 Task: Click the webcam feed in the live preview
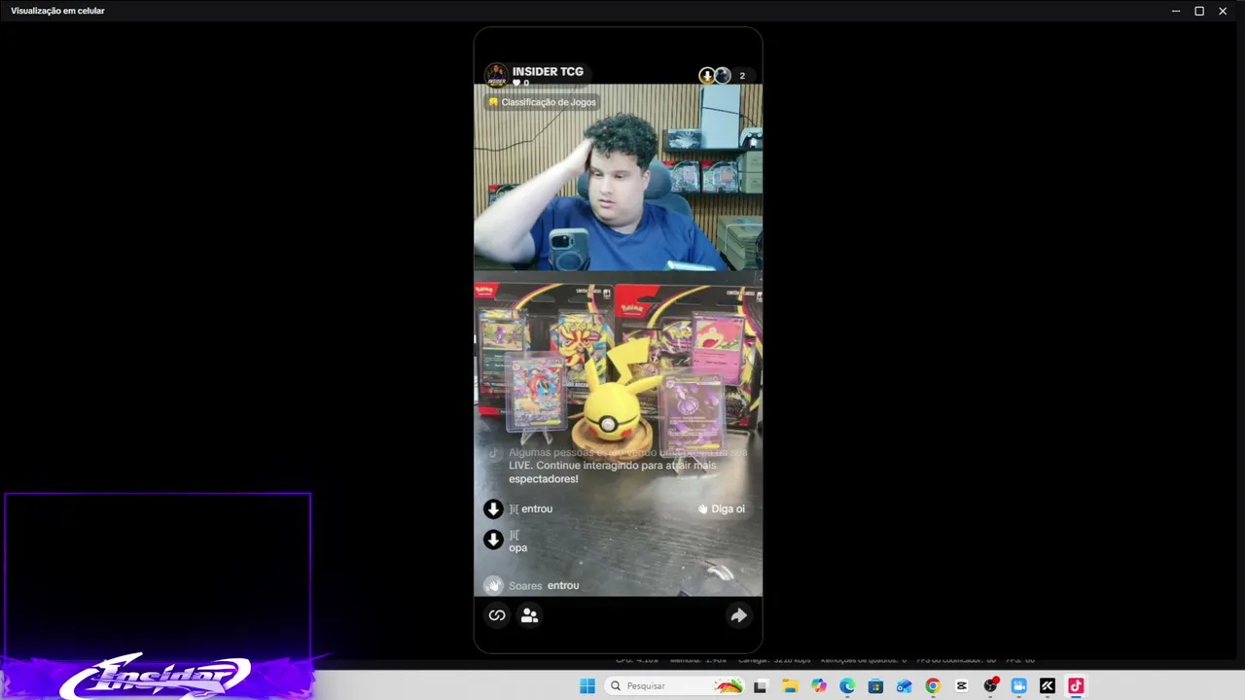tap(618, 177)
